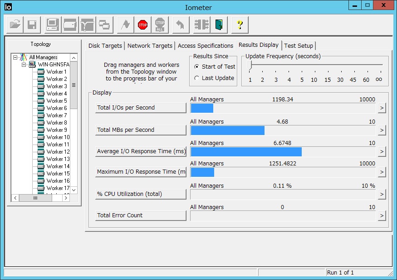
Task: Collapse the WIN-GHNSFA manager node
Action: point(24,65)
